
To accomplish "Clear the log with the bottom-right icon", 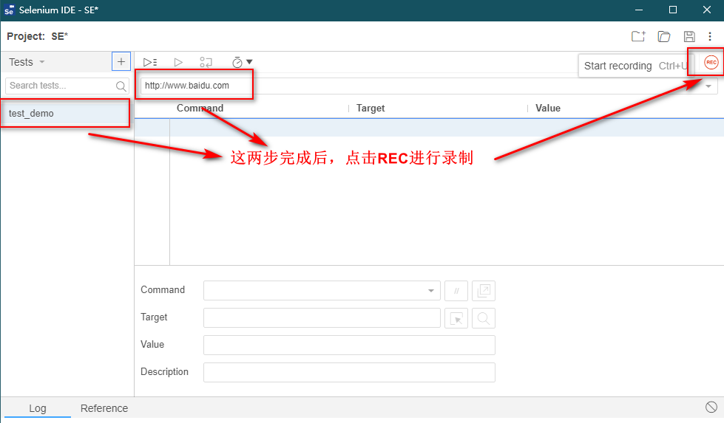I will tap(711, 407).
